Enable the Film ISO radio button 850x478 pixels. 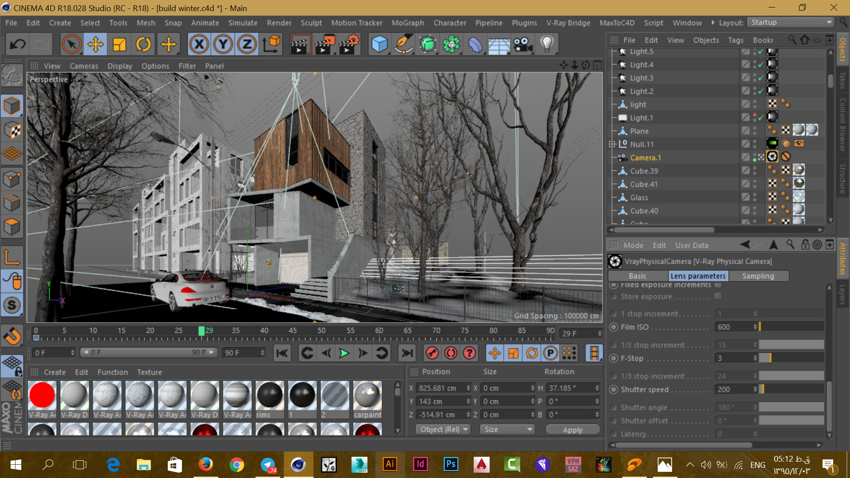click(614, 327)
